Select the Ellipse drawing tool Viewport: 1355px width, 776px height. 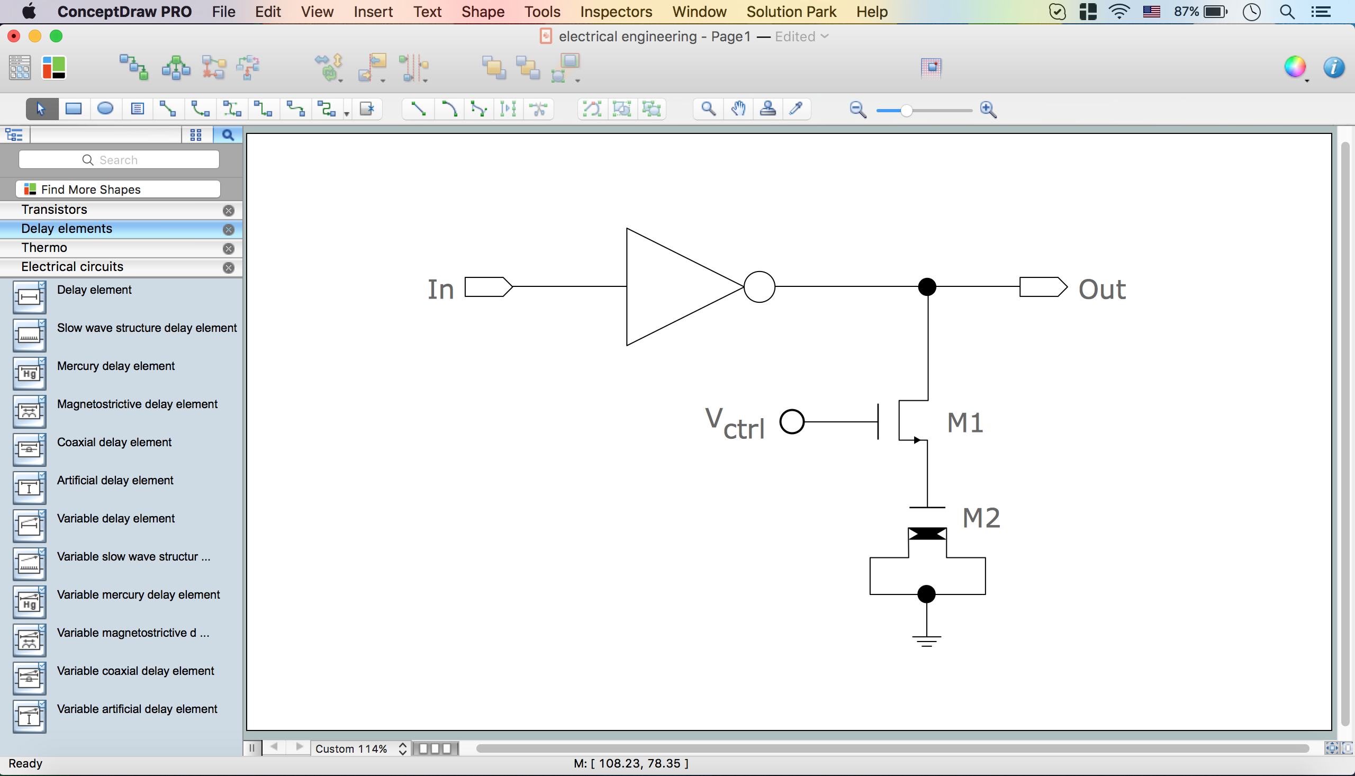105,109
